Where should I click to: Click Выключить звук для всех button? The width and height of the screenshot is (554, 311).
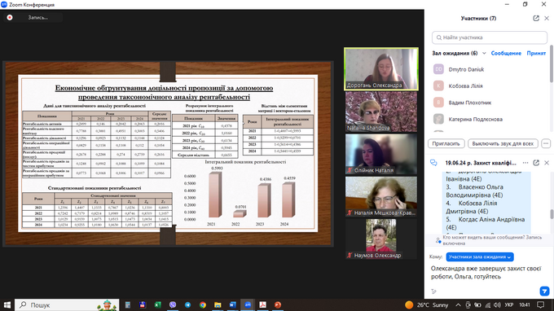(x=503, y=143)
